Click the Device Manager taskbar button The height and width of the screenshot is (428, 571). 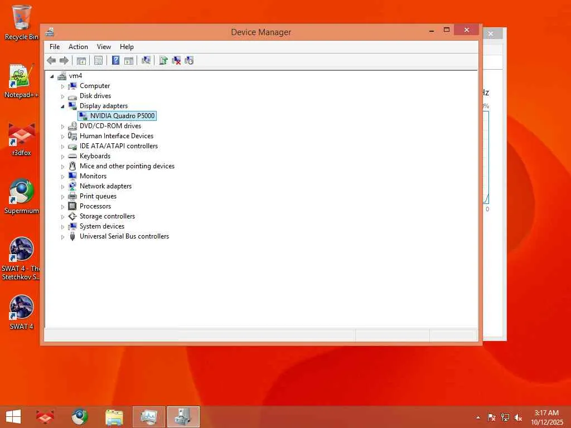coord(183,417)
